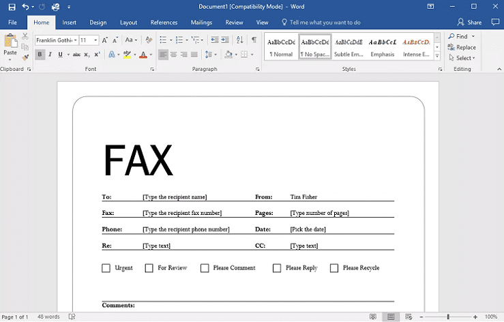The image size is (504, 322).
Task: Check the Please Reply checkbox
Action: (x=277, y=268)
